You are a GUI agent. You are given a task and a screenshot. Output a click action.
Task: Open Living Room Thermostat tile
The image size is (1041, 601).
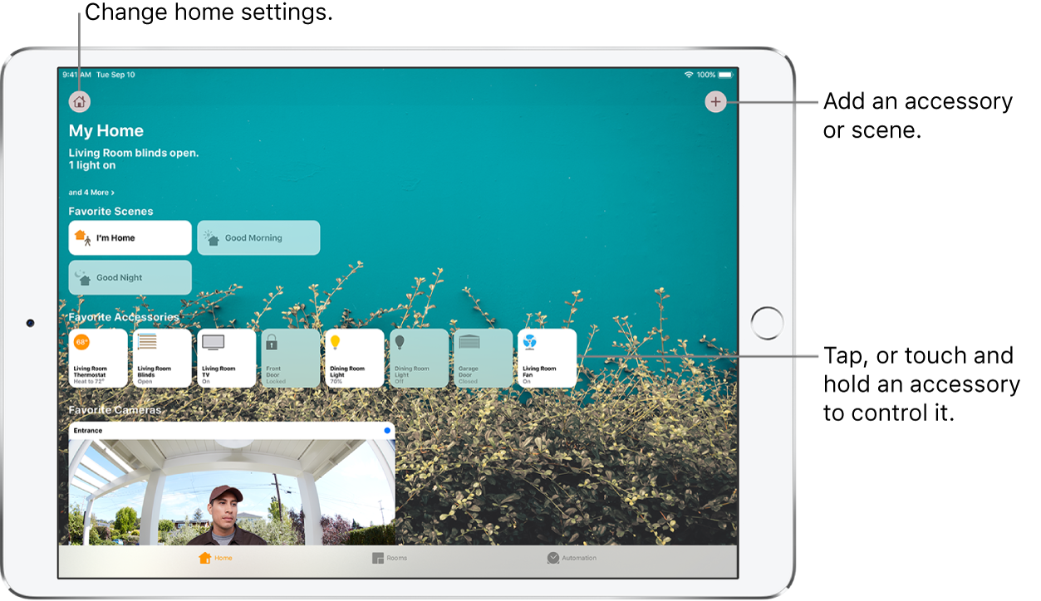pyautogui.click(x=98, y=358)
